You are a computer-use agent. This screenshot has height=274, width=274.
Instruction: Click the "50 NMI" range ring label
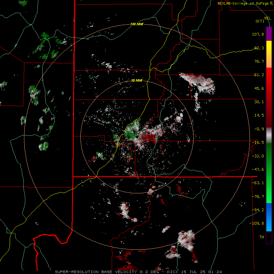137,81
